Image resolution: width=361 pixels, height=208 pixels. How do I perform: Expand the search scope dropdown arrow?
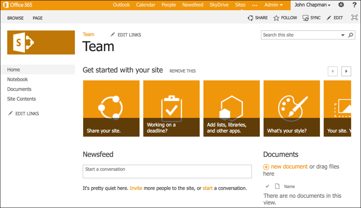(343, 35)
